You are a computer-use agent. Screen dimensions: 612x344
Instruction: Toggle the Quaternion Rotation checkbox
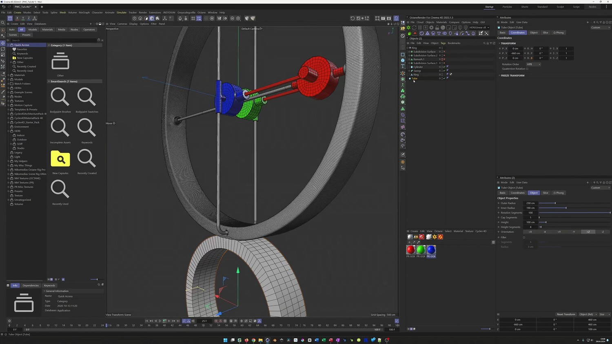pos(527,69)
